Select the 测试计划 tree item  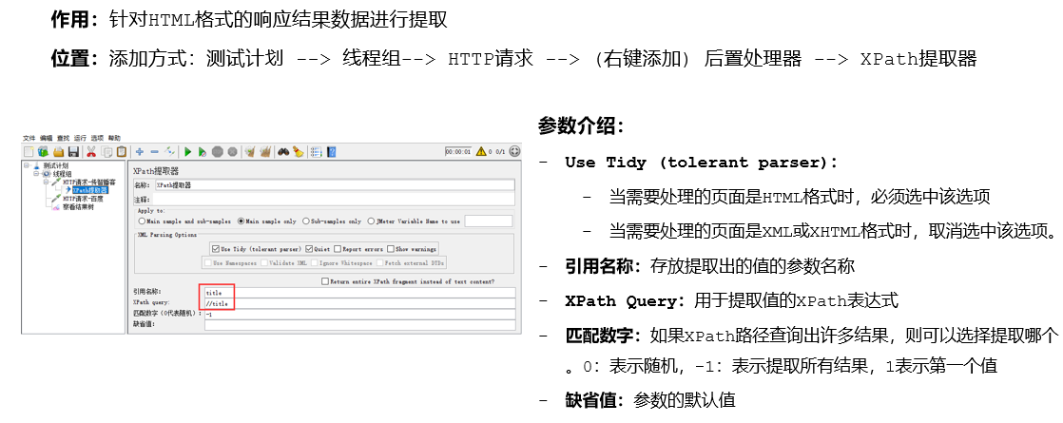(x=55, y=166)
